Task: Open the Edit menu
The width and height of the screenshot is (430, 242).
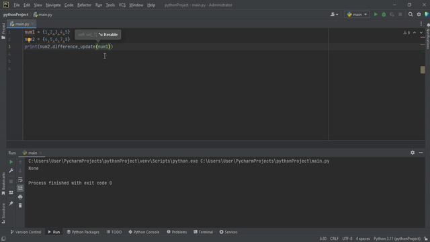Action: coord(27,5)
